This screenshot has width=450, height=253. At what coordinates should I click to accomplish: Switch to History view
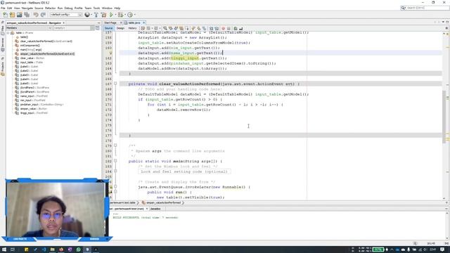[x=132, y=28]
